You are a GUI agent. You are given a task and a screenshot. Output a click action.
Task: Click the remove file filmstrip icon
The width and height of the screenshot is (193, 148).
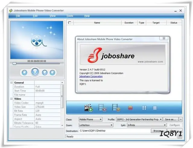pyautogui.click(x=102, y=108)
